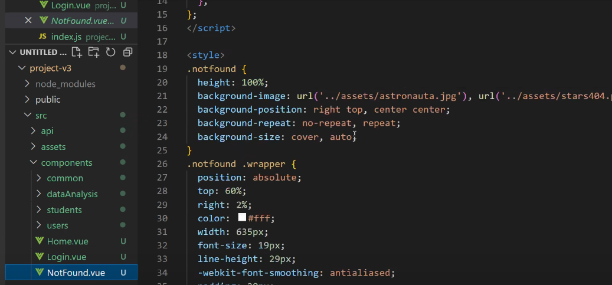This screenshot has height=285, width=612.
Task: Click 'absolute' value on line 27
Action: [275, 178]
